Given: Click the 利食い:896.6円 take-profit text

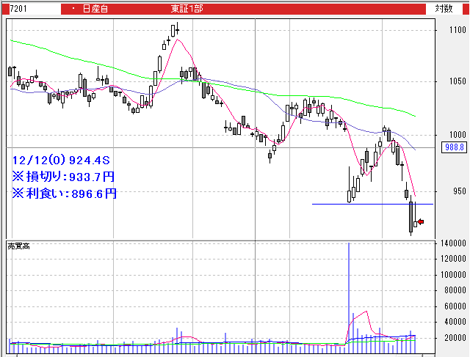Looking at the screenshot, I should pyautogui.click(x=64, y=194).
